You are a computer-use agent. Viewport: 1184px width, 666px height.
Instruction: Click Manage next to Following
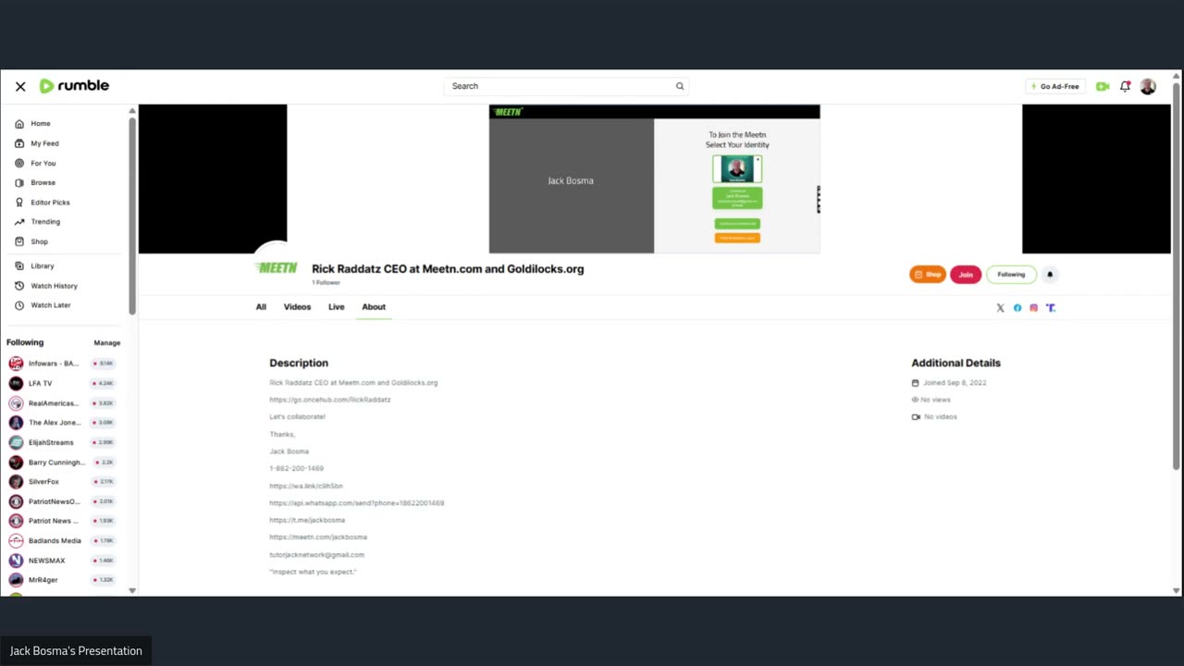[x=107, y=342]
